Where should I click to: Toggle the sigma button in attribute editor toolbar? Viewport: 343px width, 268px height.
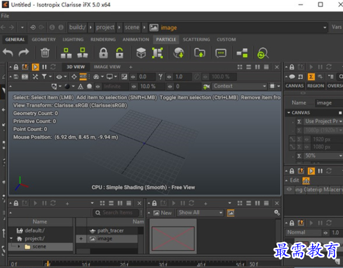point(311,77)
